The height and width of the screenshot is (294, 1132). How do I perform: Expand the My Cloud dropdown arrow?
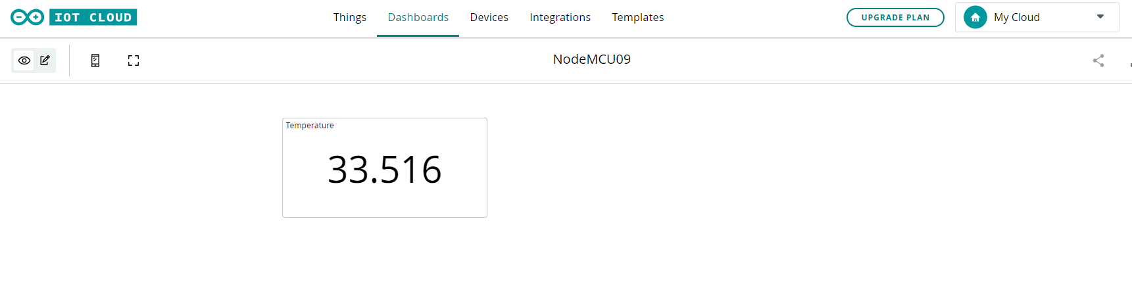(1100, 17)
